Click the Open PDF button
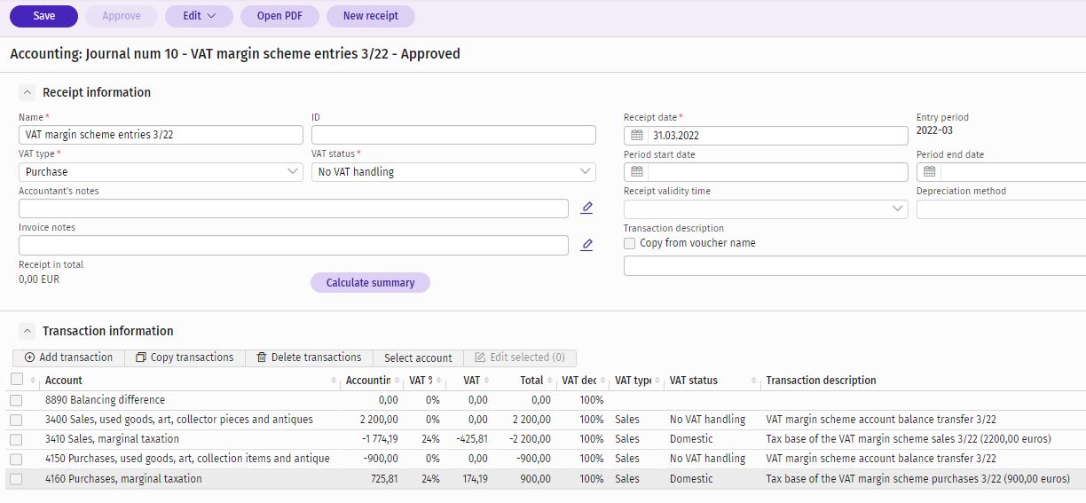 pyautogui.click(x=280, y=16)
